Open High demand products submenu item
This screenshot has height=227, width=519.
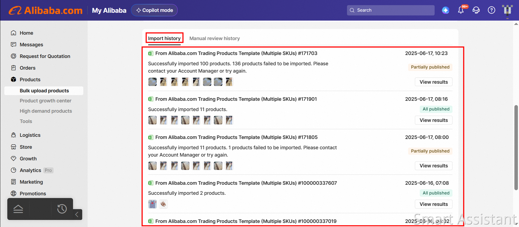click(46, 111)
